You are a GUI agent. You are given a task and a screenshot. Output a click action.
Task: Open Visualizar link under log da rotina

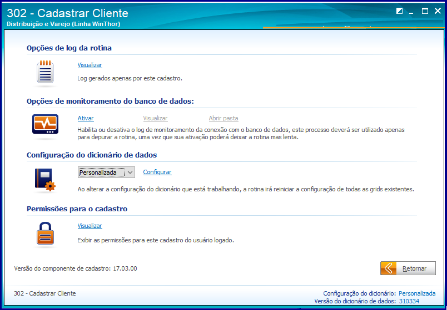click(90, 65)
